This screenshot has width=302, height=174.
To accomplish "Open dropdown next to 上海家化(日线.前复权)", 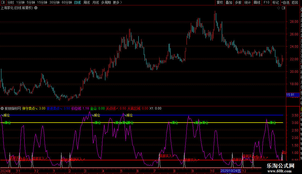I will (36, 8).
